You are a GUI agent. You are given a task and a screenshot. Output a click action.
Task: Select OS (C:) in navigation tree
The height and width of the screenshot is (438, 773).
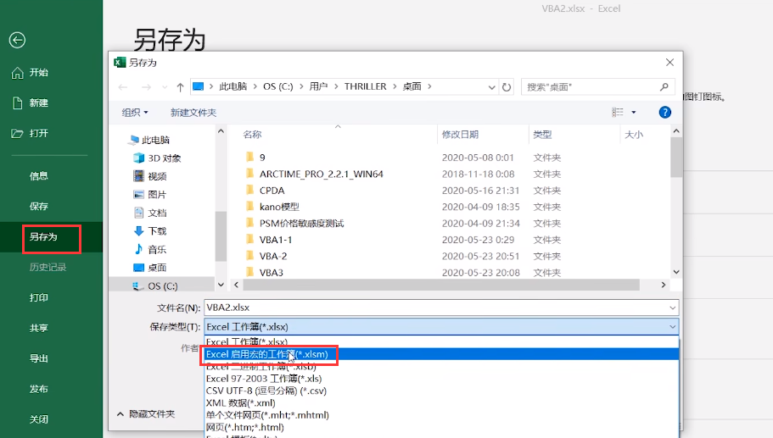click(163, 286)
